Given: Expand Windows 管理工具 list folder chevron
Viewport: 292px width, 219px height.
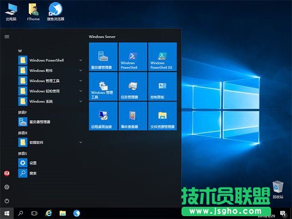Looking at the screenshot, I should coord(81,81).
